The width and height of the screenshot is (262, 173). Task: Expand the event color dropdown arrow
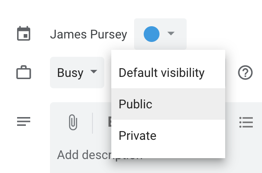[x=171, y=34]
